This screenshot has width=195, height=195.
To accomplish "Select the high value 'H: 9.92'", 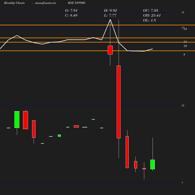I will point(110,11).
